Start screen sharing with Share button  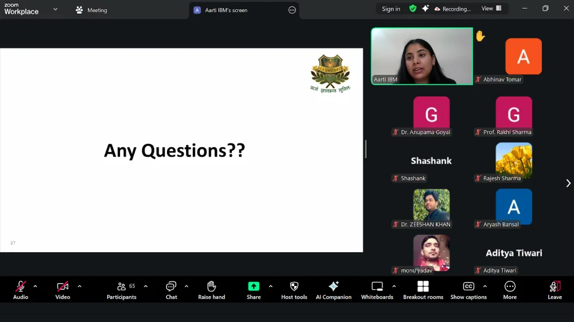253,289
